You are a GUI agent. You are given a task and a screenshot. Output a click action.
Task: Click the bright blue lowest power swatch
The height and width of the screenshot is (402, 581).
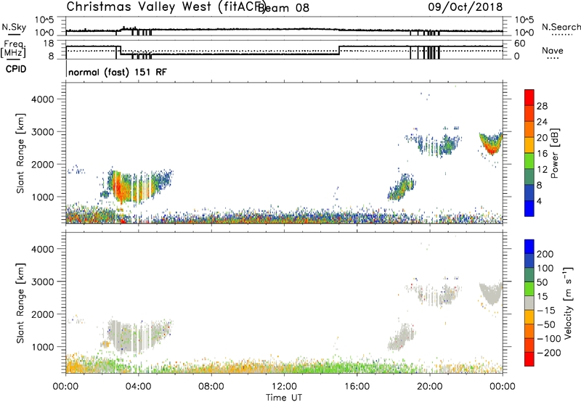(x=529, y=208)
